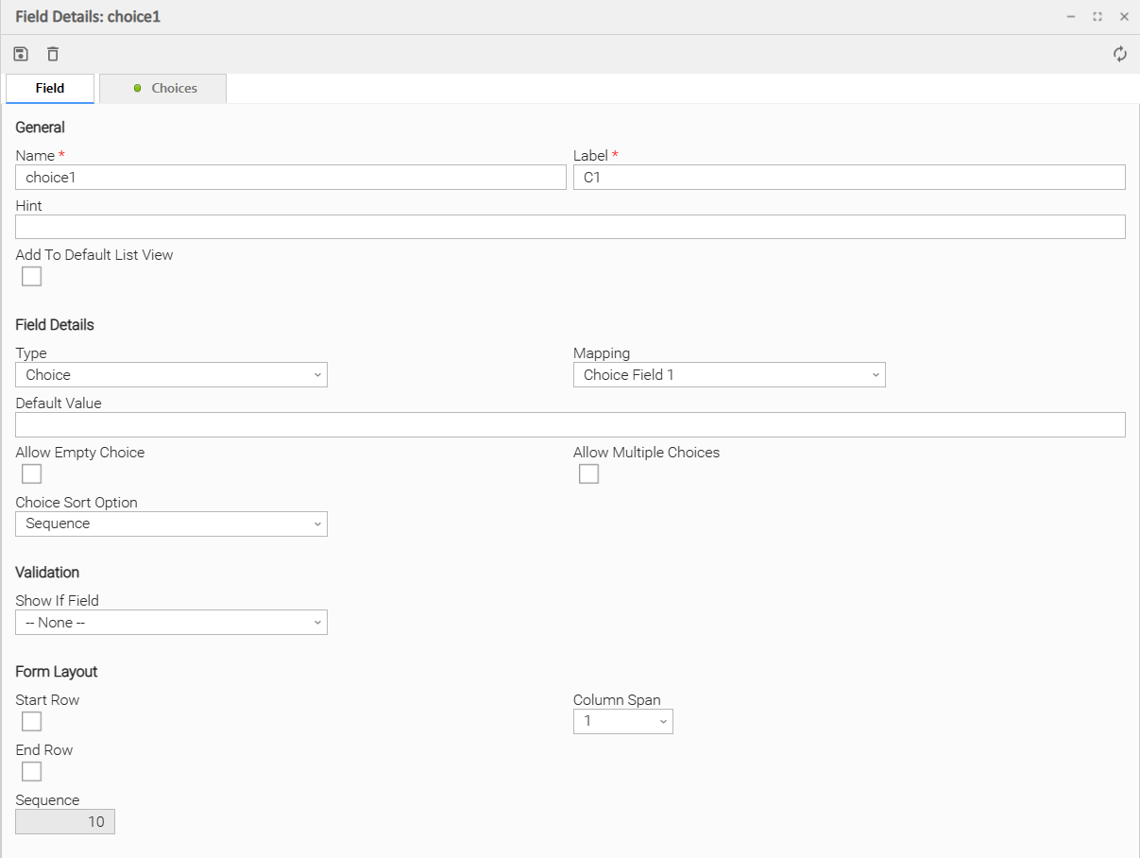The width and height of the screenshot is (1140, 858).
Task: Click the Save disk icon in toolbar
Action: coord(21,54)
